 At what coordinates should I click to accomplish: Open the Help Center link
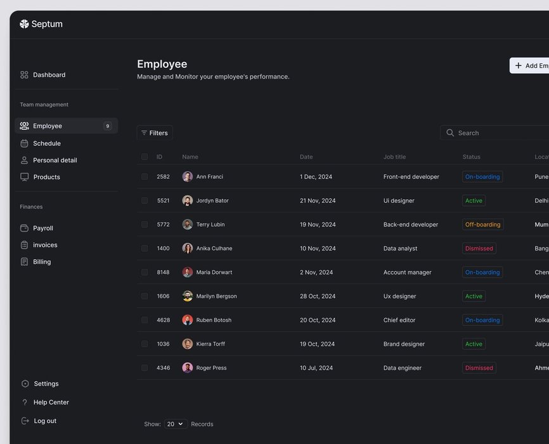[51, 402]
